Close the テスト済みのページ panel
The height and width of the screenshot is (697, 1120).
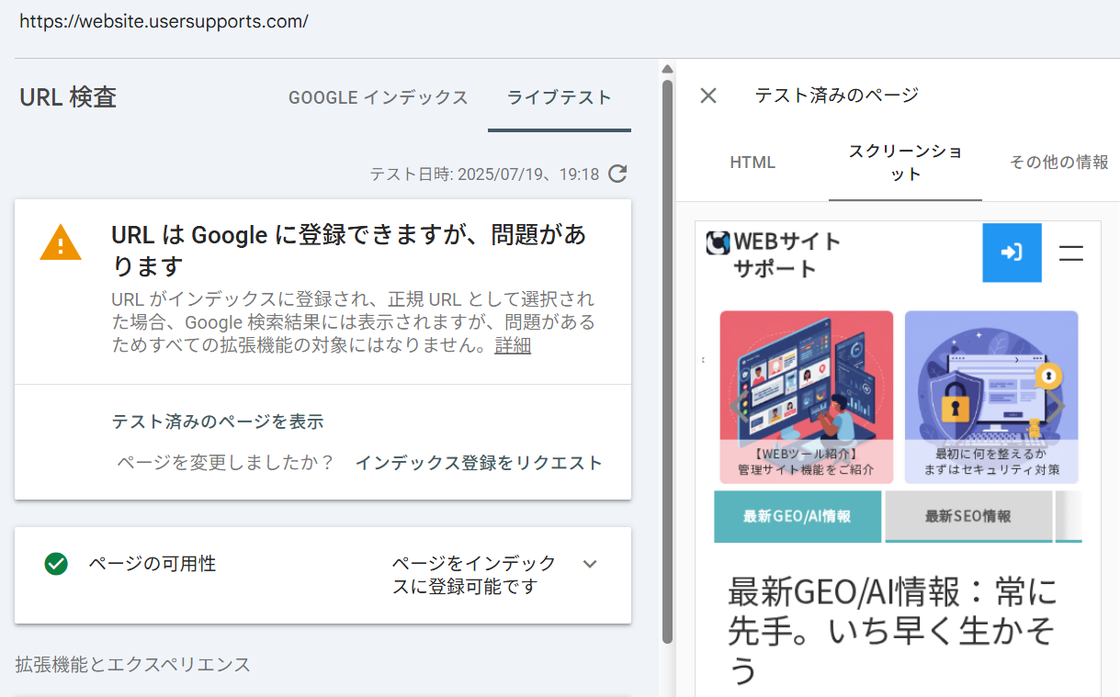point(707,96)
